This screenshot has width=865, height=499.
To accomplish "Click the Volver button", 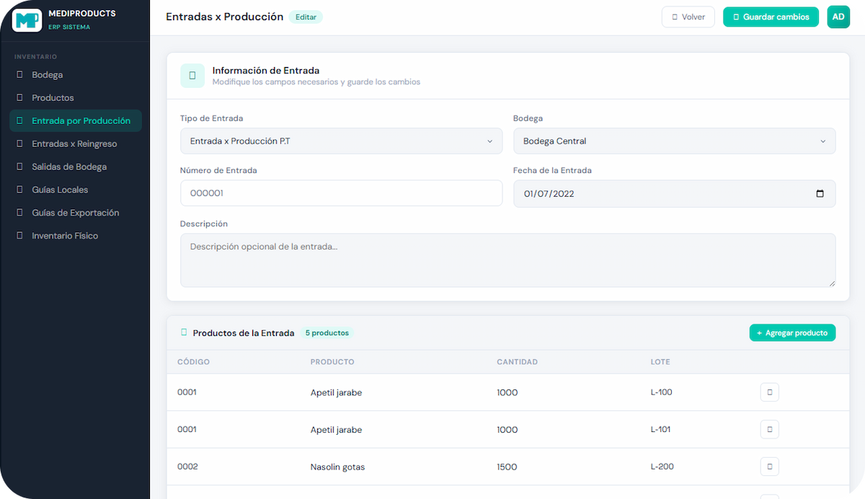I will 688,17.
